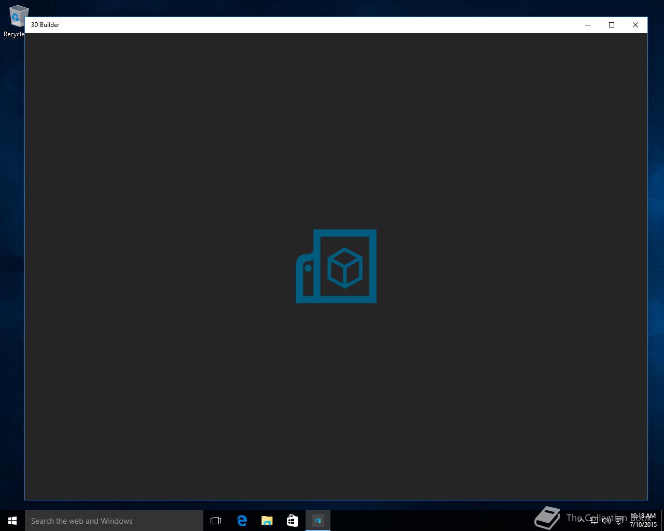Close the 3D Builder window
This screenshot has width=664, height=531.
point(635,25)
